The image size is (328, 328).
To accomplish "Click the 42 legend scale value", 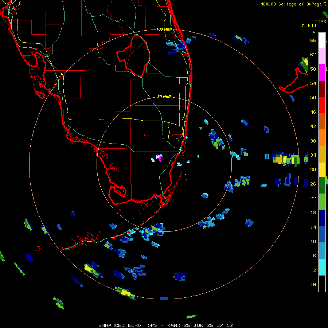I will (313, 126).
